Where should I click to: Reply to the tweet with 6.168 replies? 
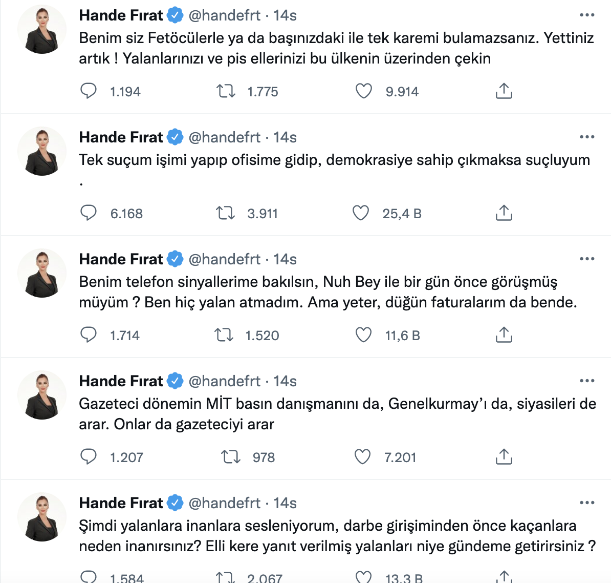(89, 213)
